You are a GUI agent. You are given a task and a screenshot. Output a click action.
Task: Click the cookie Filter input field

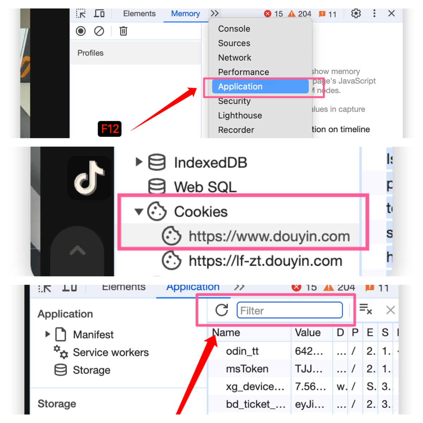289,311
